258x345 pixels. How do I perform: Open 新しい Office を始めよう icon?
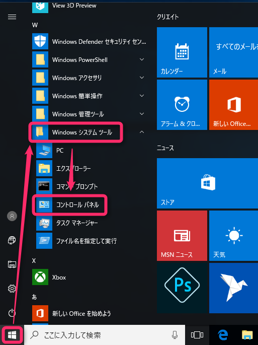(x=40, y=313)
